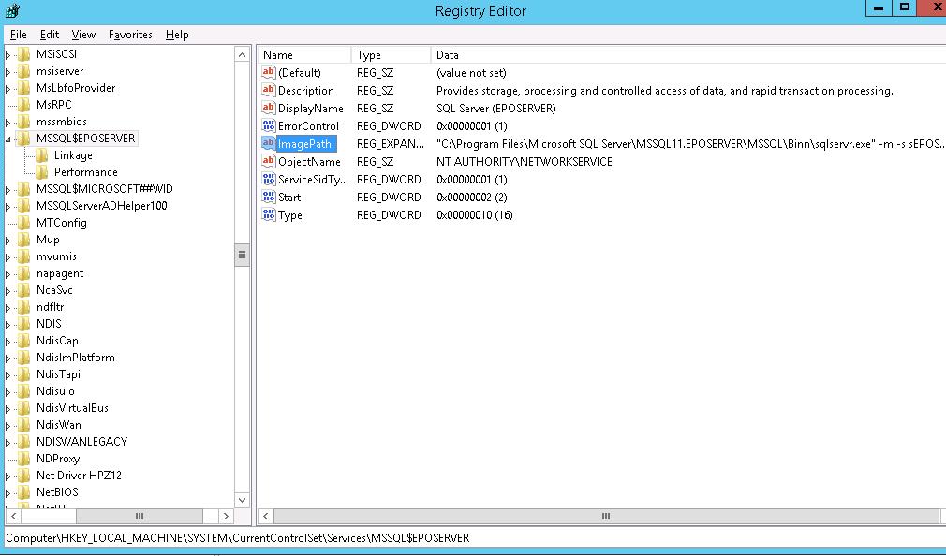Expand the NdisCap key arrow
The height and width of the screenshot is (556, 946).
(x=7, y=342)
